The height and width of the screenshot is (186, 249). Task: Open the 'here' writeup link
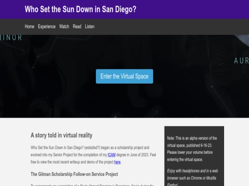117,162
